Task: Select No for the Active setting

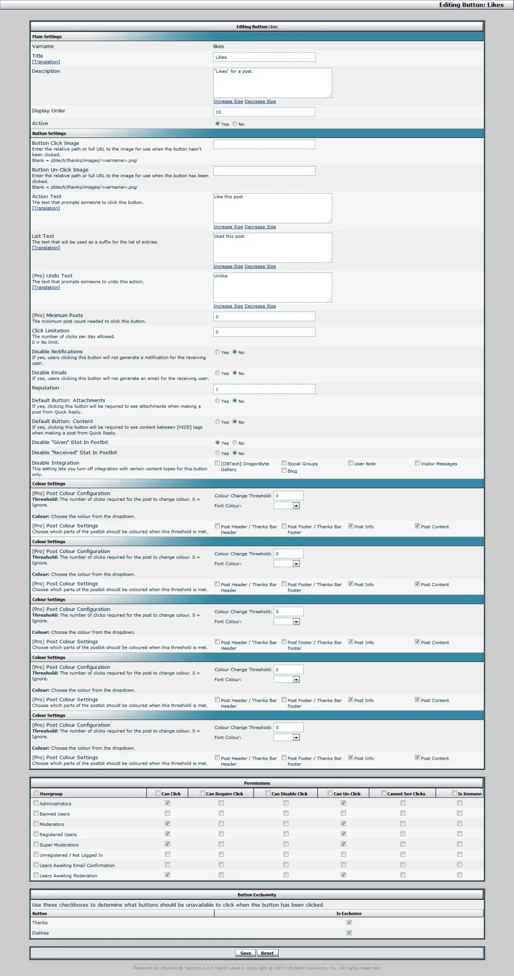Action: coord(234,124)
